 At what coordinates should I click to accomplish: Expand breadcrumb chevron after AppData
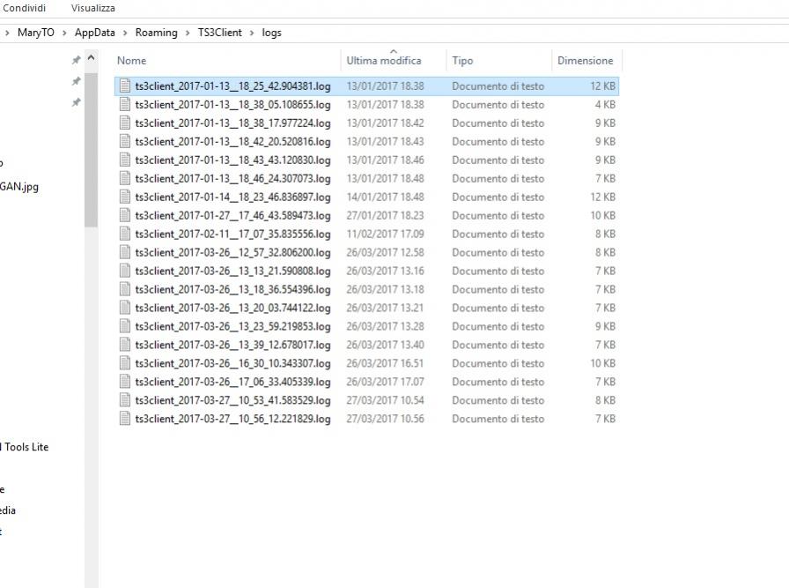[125, 33]
